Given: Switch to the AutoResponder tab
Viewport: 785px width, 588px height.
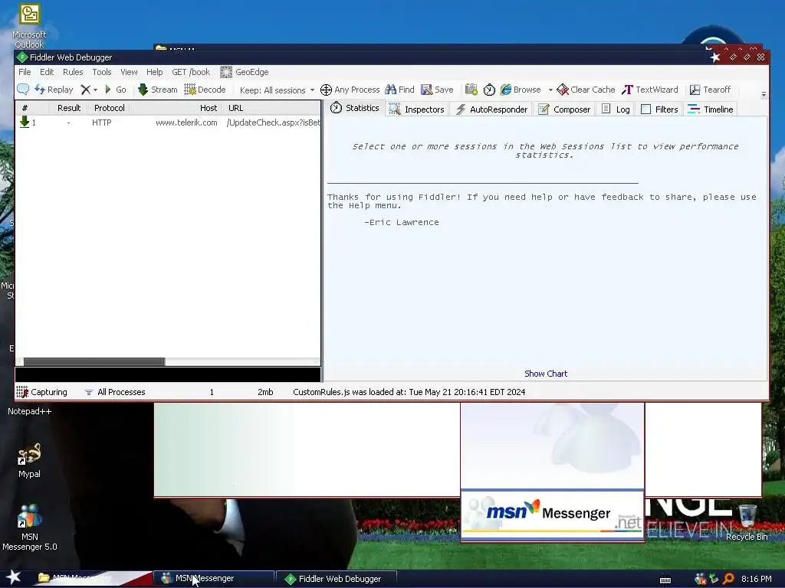Looking at the screenshot, I should pyautogui.click(x=491, y=109).
